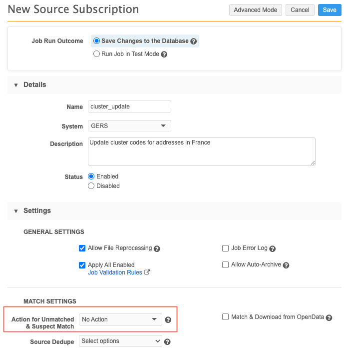Uncheck Allow File Reprocessing checkbox
The image size is (346, 351).
[x=82, y=248]
